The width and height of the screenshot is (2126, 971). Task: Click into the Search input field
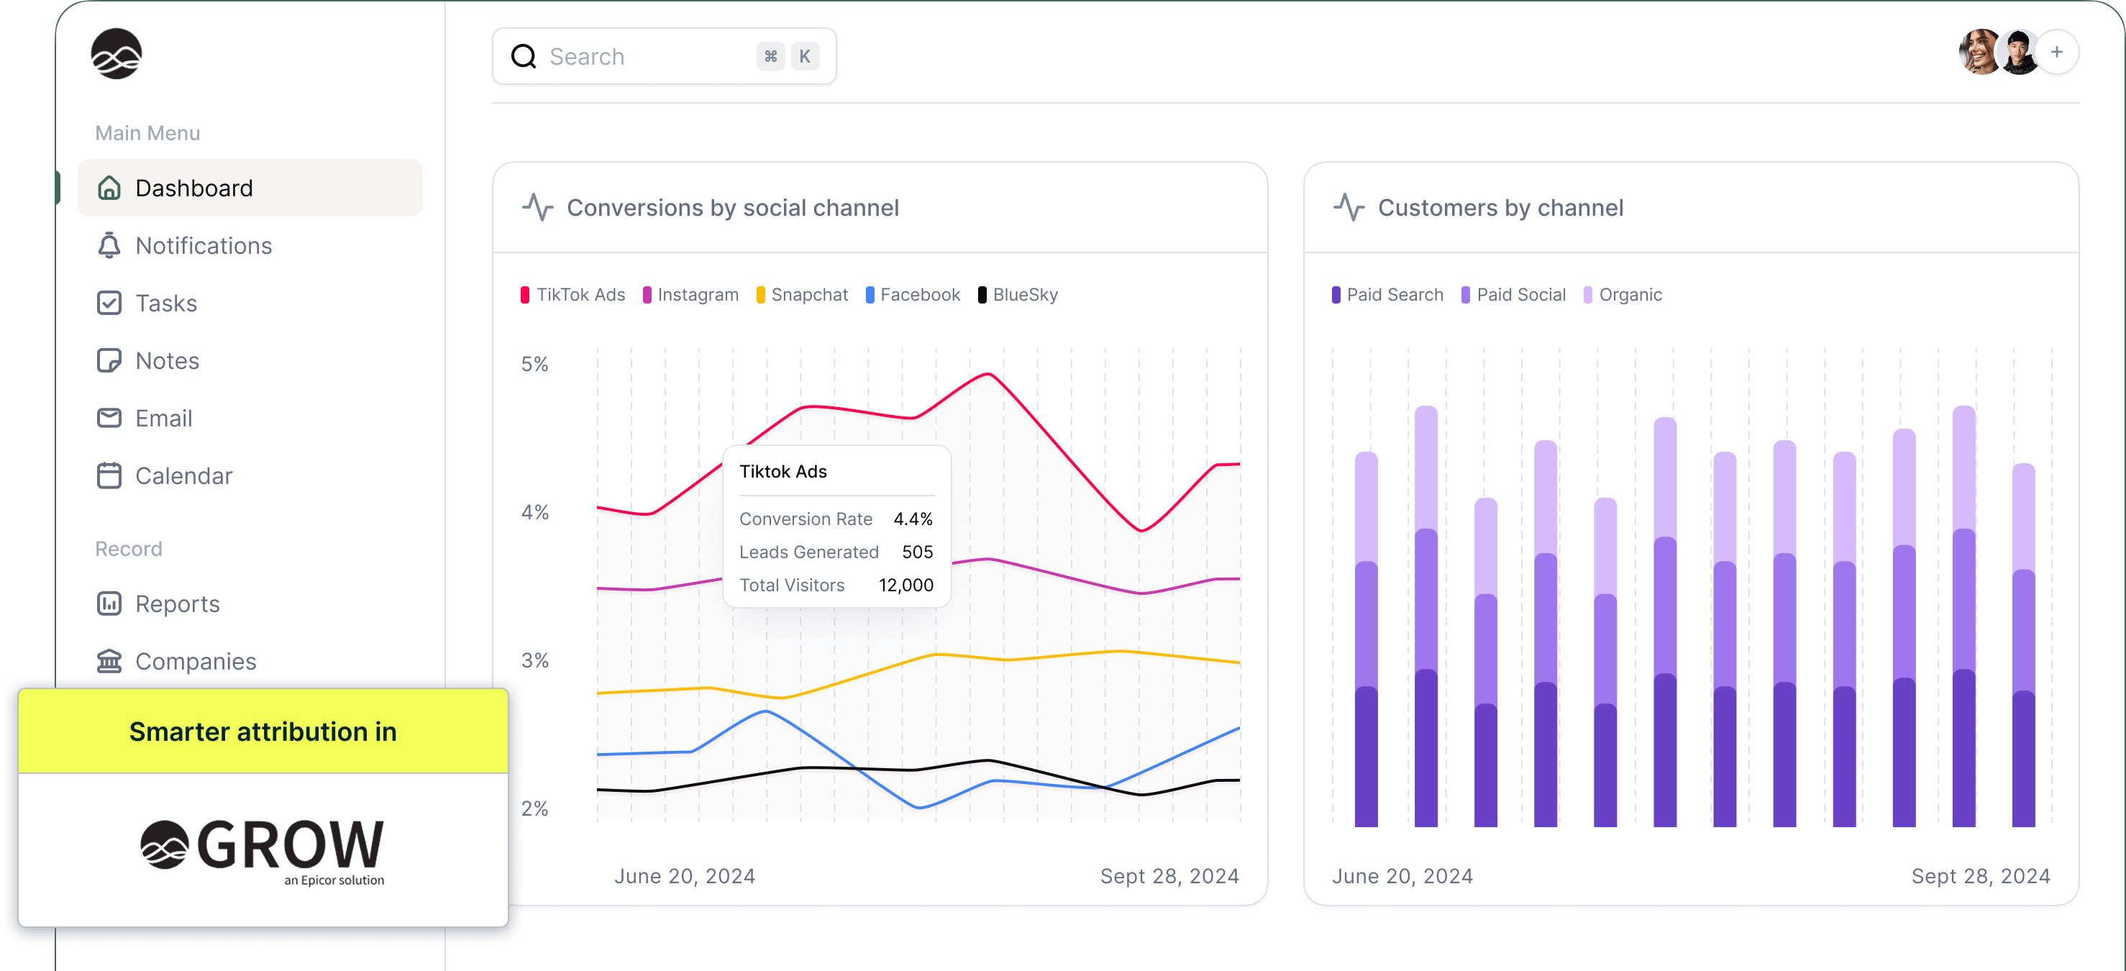(644, 56)
